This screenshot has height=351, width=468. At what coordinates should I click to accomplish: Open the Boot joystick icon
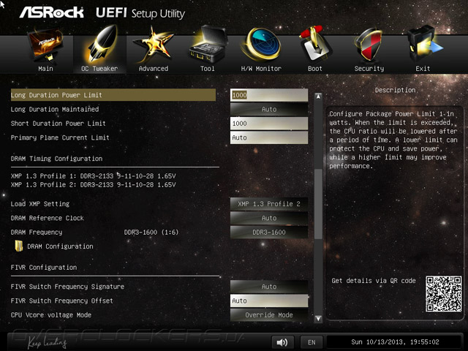click(315, 45)
